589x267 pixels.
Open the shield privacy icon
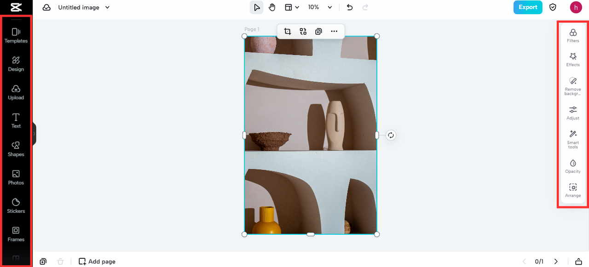[553, 7]
